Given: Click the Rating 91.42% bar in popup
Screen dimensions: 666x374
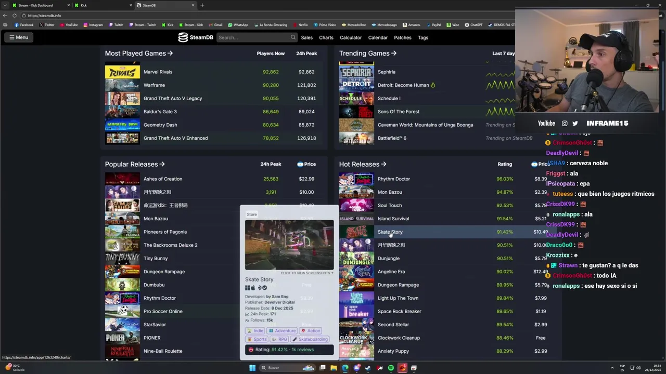Looking at the screenshot, I should 289,350.
